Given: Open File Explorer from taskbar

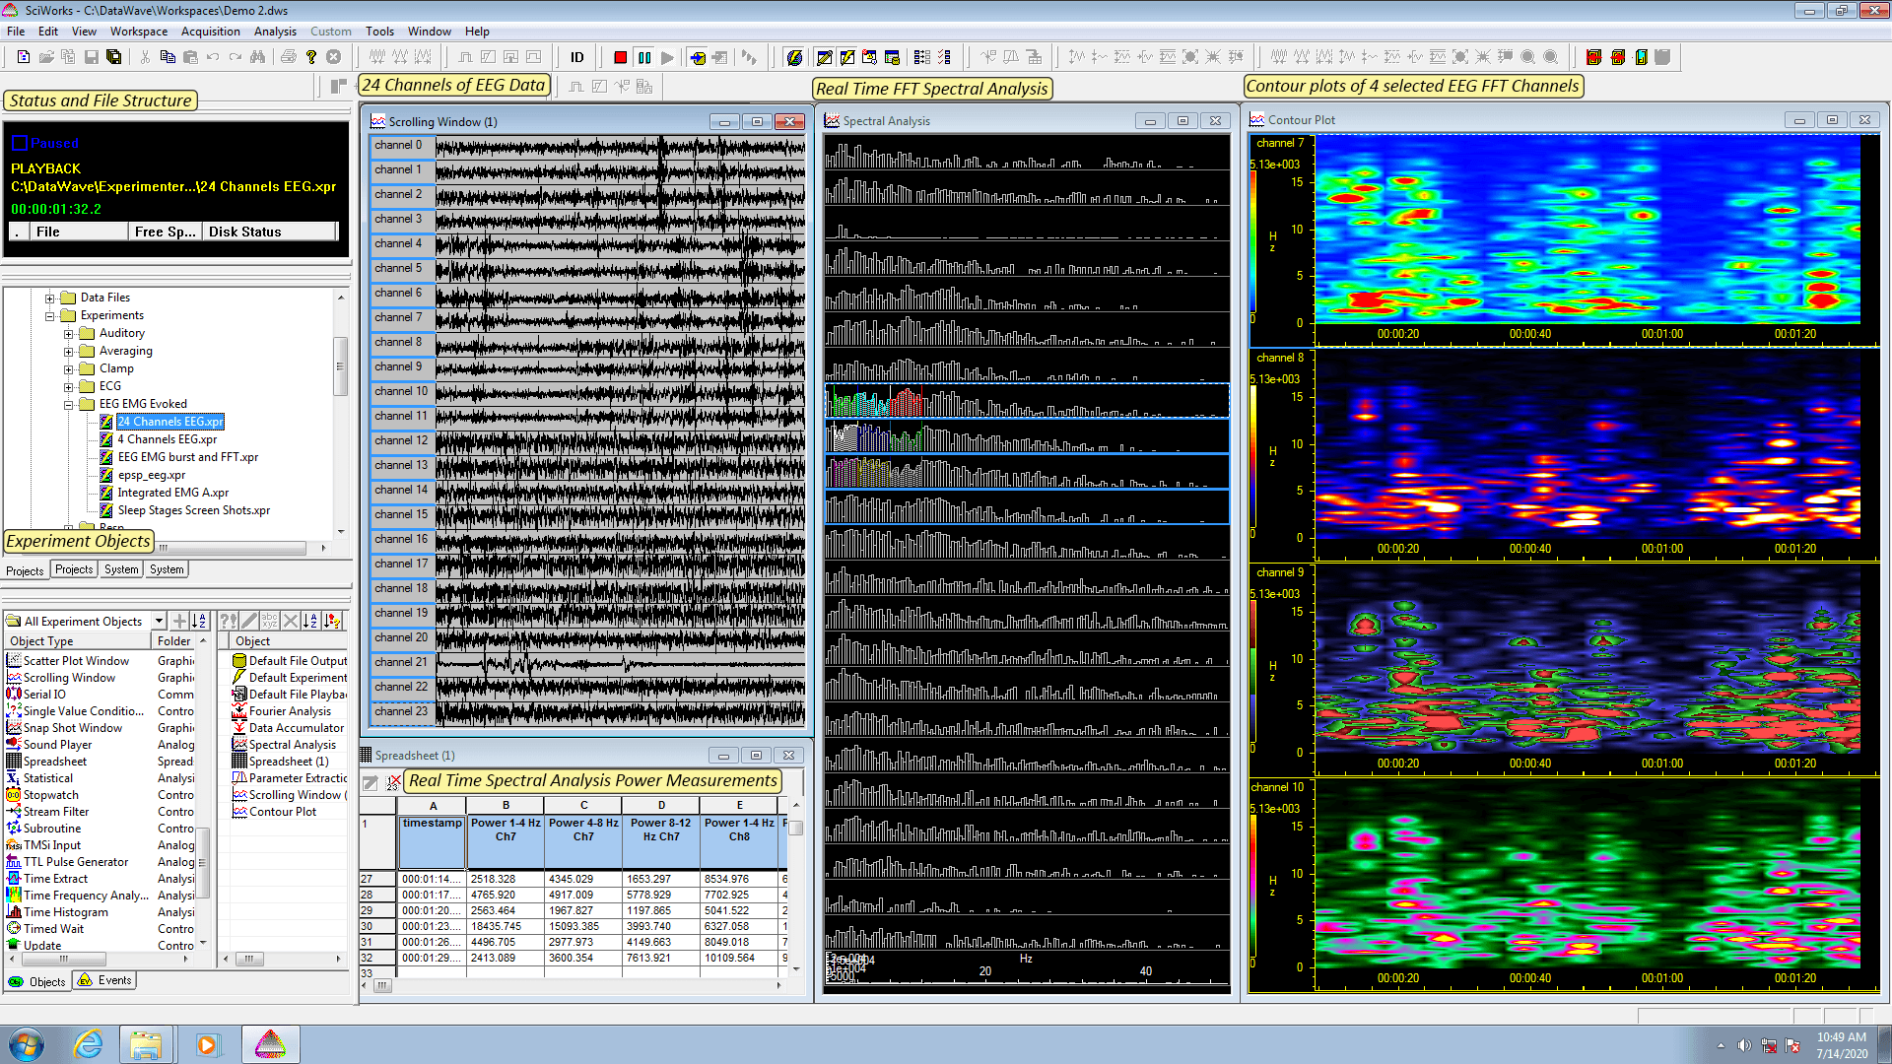Looking at the screenshot, I should coord(145,1044).
